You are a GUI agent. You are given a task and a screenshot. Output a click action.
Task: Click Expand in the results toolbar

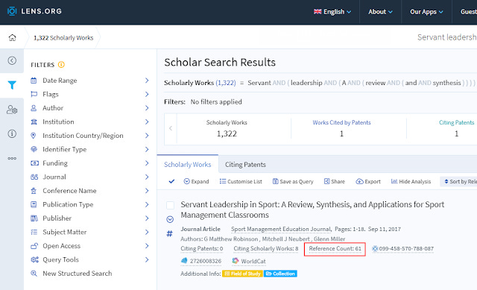pyautogui.click(x=196, y=181)
